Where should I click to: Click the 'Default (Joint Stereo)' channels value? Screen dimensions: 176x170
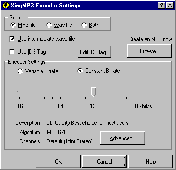pos(70,141)
